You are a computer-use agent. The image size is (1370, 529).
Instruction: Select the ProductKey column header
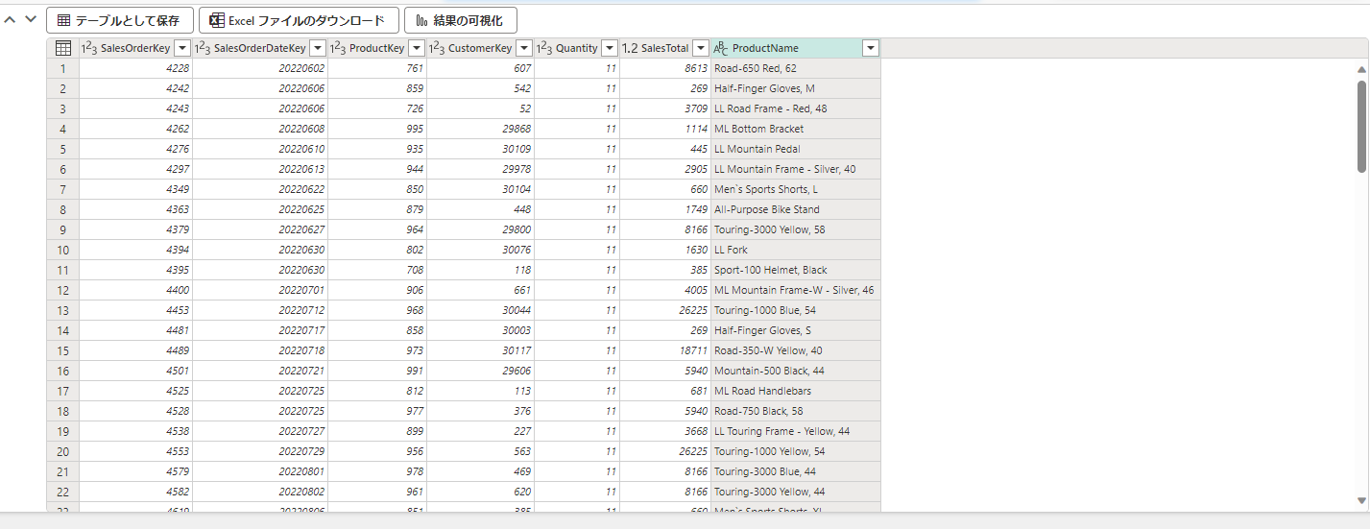click(376, 48)
